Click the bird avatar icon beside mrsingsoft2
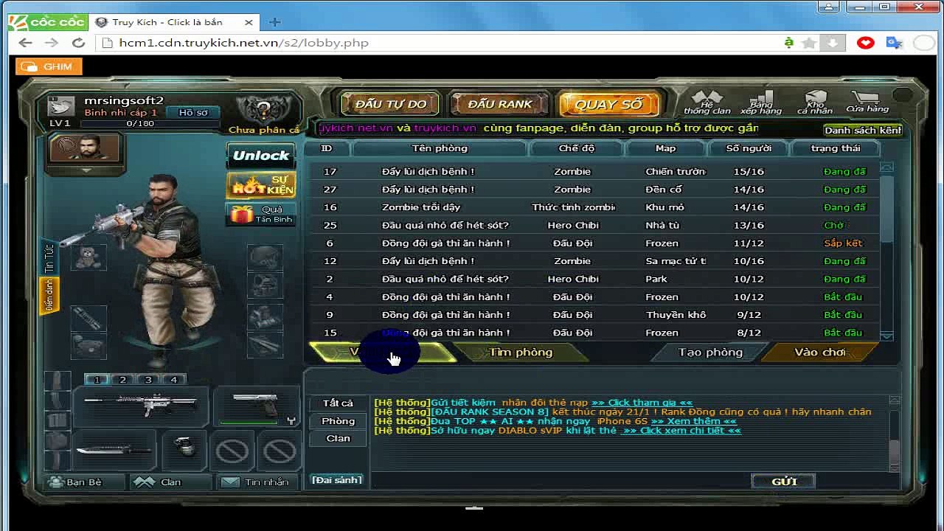Screen dimensions: 944x531 (61, 106)
